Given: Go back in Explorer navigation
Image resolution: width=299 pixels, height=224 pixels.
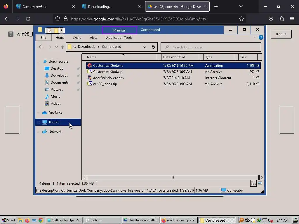Looking at the screenshot, I should (41, 47).
